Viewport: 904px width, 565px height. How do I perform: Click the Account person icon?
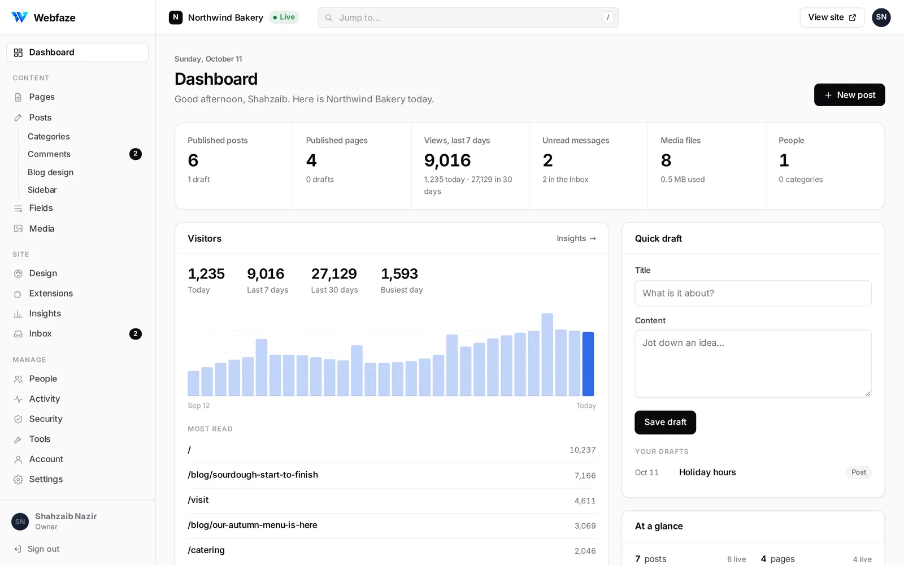[x=18, y=459]
